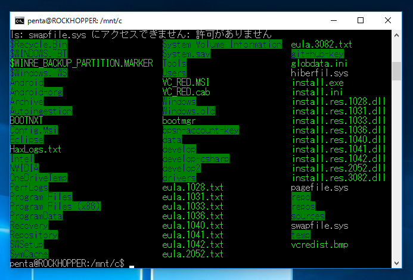The height and width of the screenshot is (280, 413).
Task: Click the install.exe file name
Action: pyautogui.click(x=318, y=82)
